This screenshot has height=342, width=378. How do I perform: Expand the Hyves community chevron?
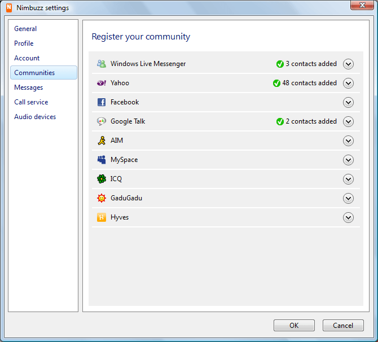pyautogui.click(x=348, y=217)
